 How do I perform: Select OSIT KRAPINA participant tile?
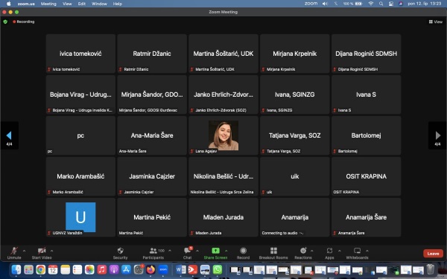(367, 176)
